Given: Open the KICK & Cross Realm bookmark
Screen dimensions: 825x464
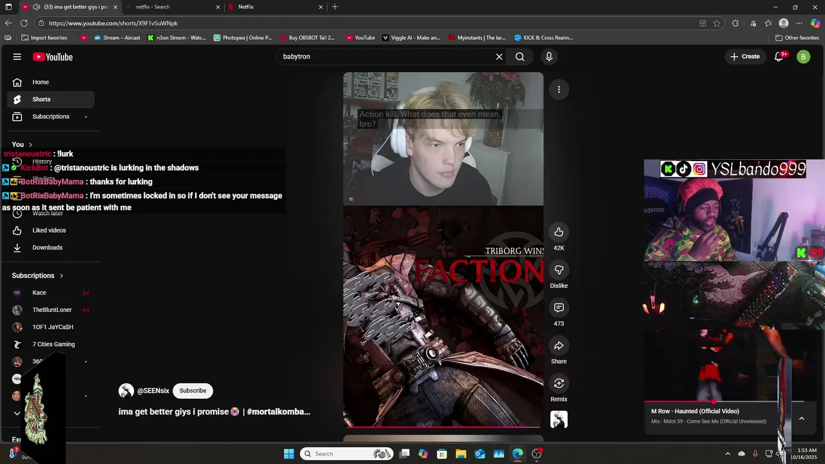Looking at the screenshot, I should [543, 37].
